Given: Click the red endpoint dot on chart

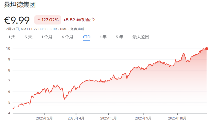Looking at the screenshot, I should [207, 49].
